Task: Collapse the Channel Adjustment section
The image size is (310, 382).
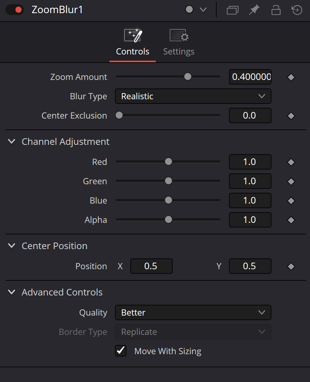Action: (x=12, y=141)
